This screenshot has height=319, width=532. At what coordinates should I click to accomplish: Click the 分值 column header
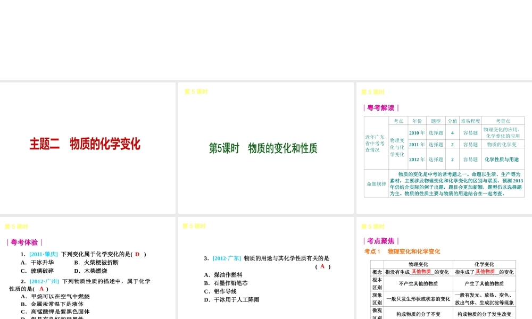pyautogui.click(x=452, y=121)
